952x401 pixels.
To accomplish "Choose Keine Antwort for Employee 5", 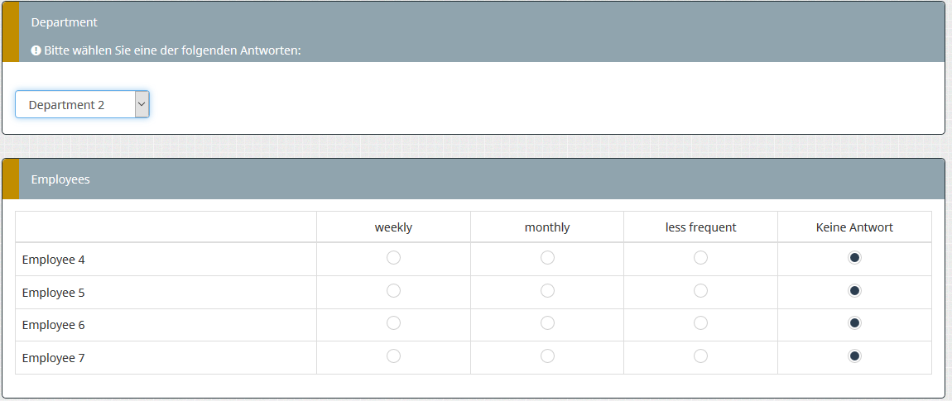I will click(854, 291).
